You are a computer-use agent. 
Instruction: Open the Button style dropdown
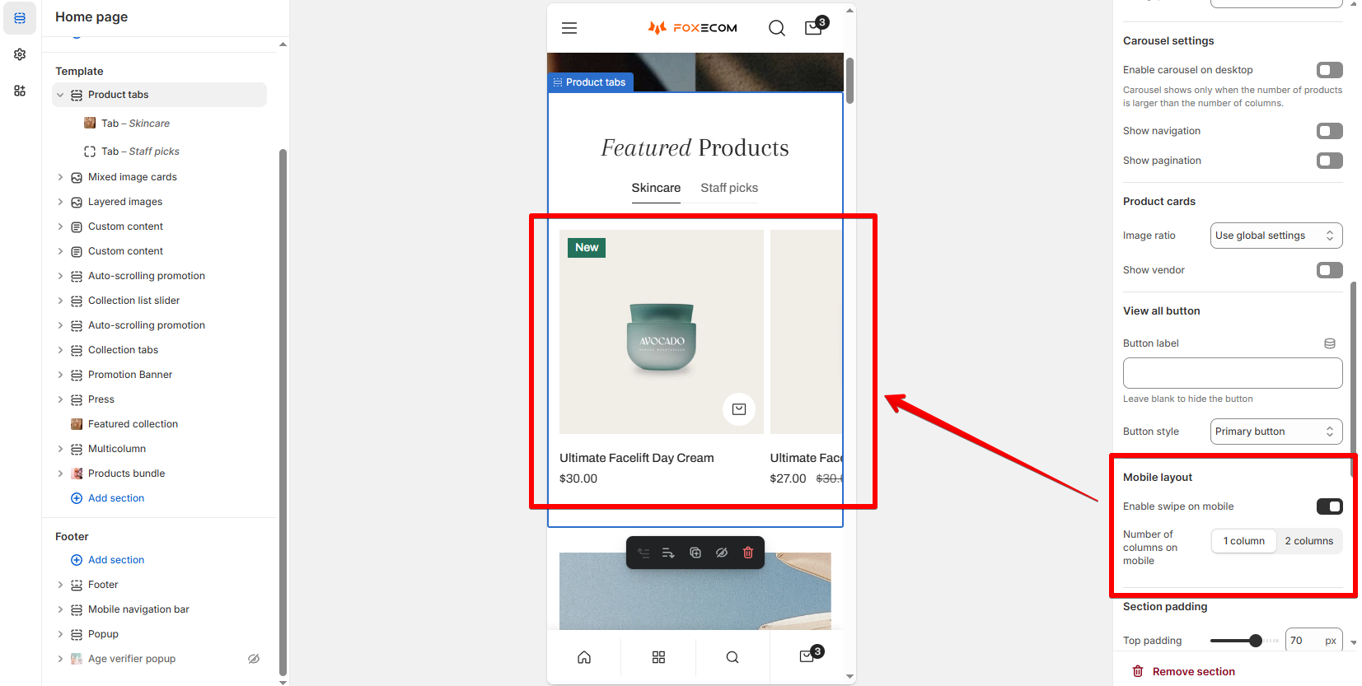tap(1276, 432)
